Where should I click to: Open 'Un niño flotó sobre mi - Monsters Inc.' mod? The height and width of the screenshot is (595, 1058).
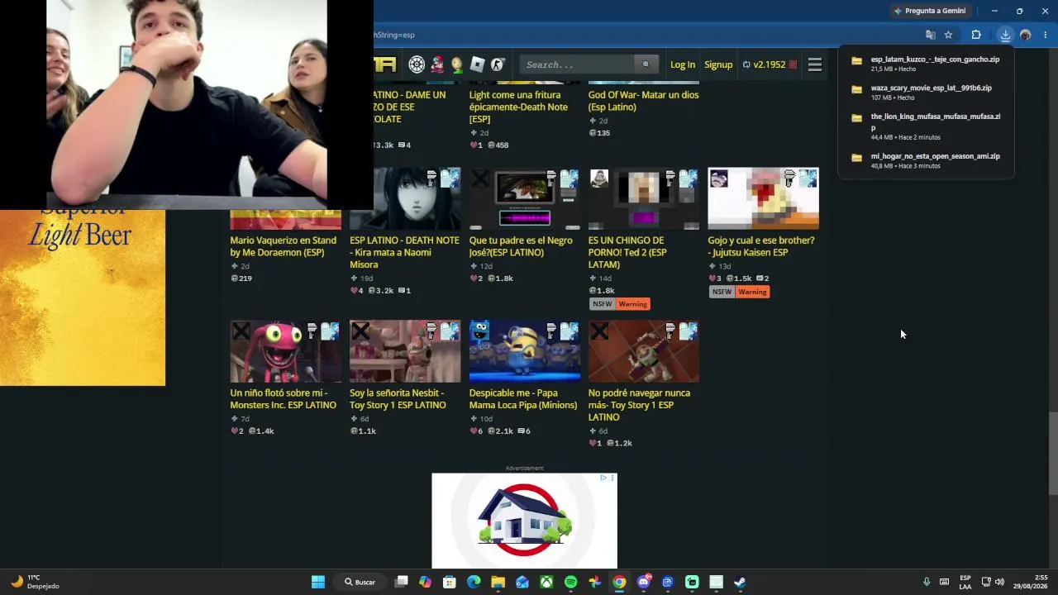tap(284, 398)
